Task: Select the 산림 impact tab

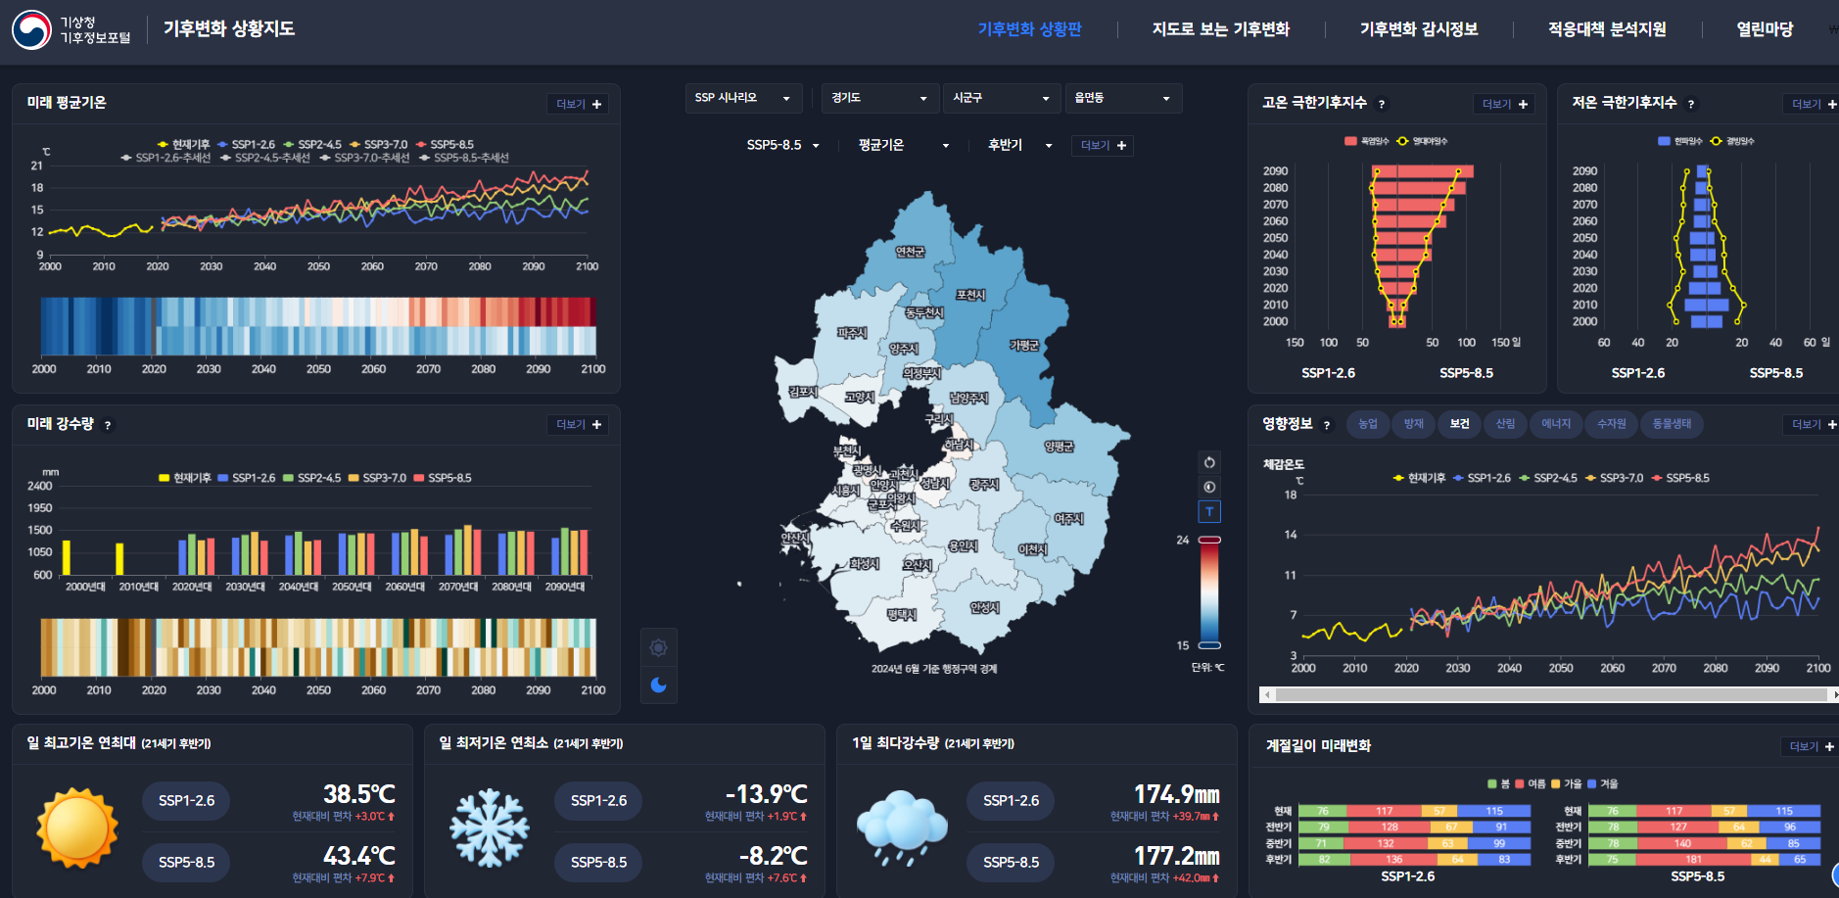Action: coord(1506,424)
